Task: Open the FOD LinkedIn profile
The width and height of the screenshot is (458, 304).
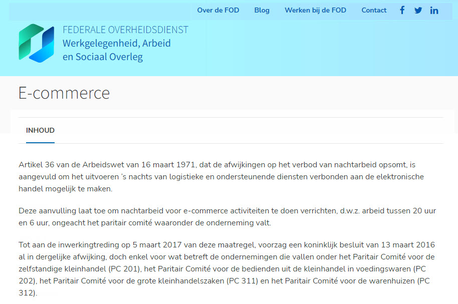Action: 434,10
